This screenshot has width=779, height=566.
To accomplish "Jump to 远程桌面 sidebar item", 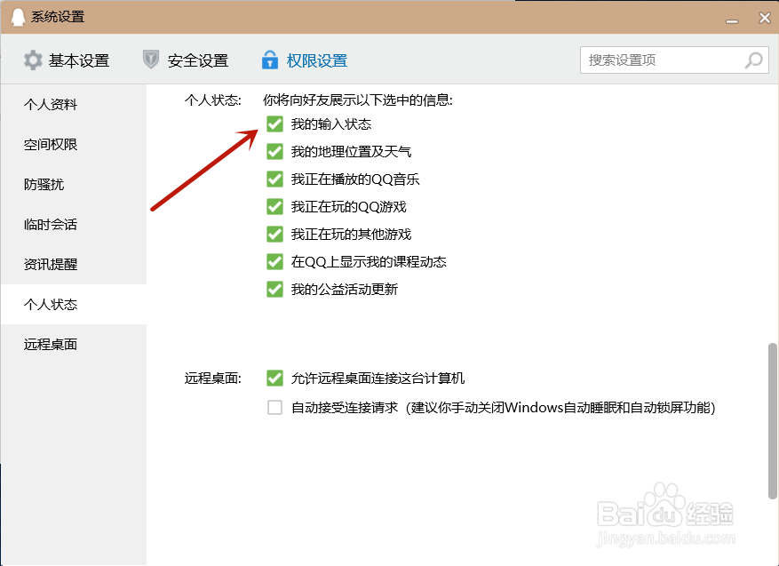I will [74, 345].
